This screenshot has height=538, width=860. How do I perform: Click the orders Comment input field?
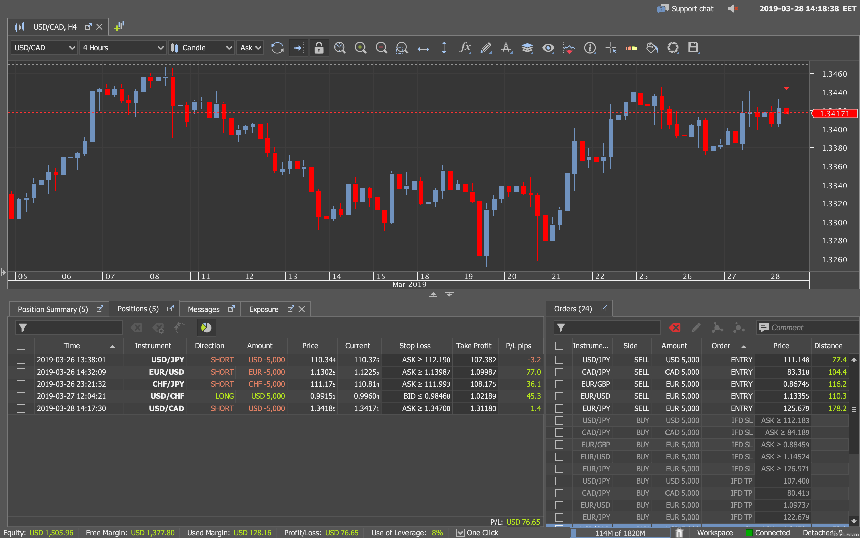tap(807, 328)
